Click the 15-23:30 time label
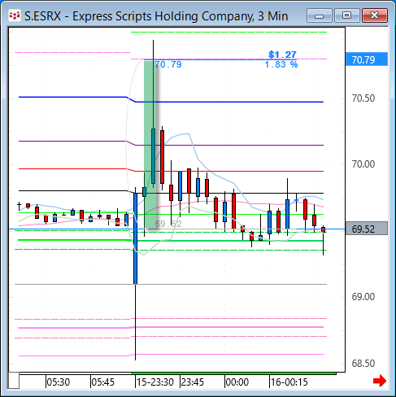Viewport: 396px width, 397px height. tap(155, 382)
